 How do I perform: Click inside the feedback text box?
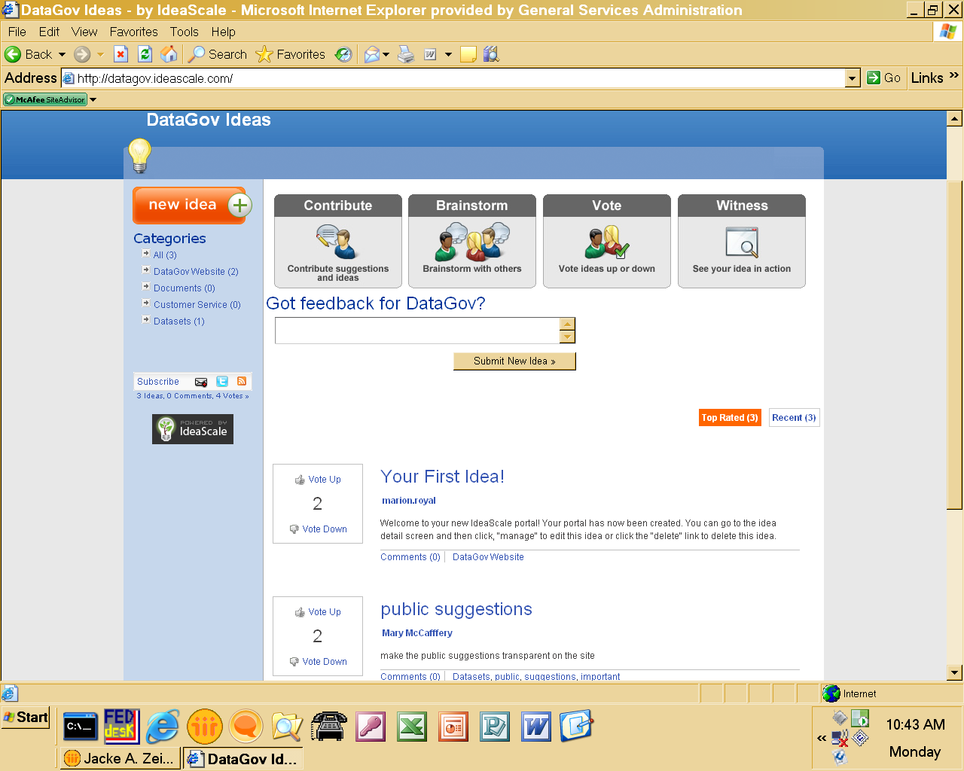(417, 331)
